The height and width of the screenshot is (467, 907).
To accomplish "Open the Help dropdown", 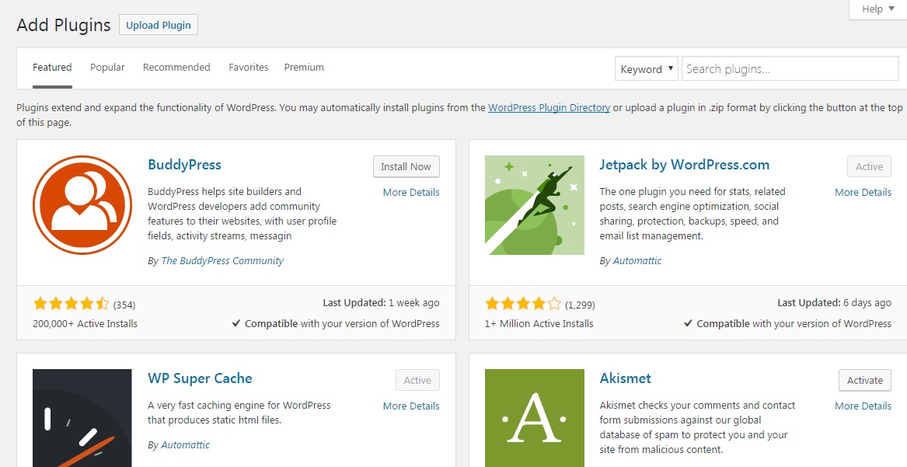I will coord(877,9).
